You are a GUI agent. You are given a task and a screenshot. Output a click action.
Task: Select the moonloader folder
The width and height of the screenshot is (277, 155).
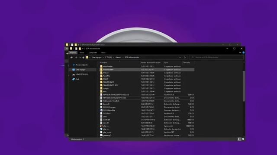point(147,70)
